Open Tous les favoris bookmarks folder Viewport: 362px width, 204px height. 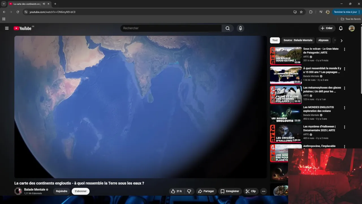coord(351,19)
